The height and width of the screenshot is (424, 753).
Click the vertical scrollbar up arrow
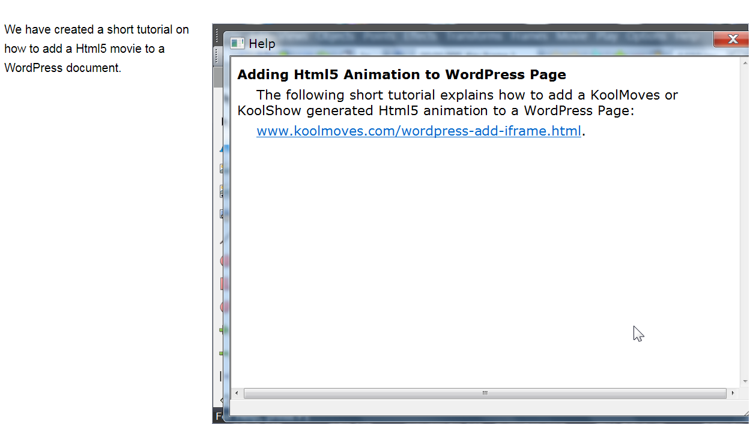(x=745, y=62)
